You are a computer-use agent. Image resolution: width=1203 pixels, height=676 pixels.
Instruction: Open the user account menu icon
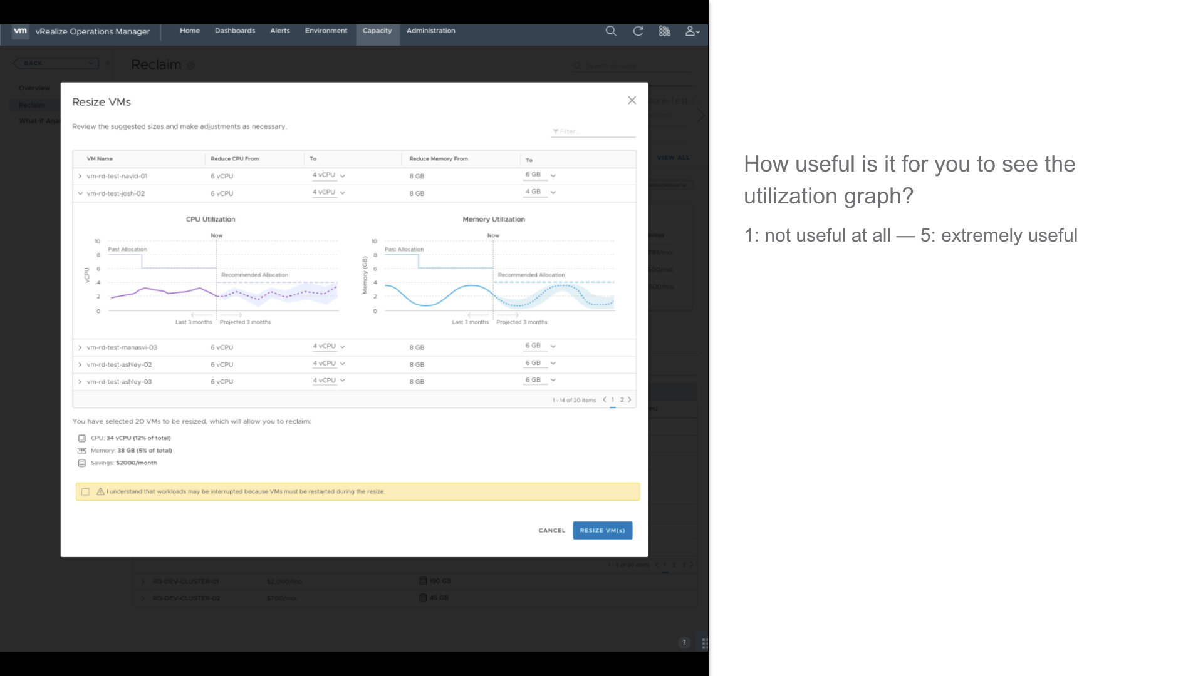pos(692,31)
